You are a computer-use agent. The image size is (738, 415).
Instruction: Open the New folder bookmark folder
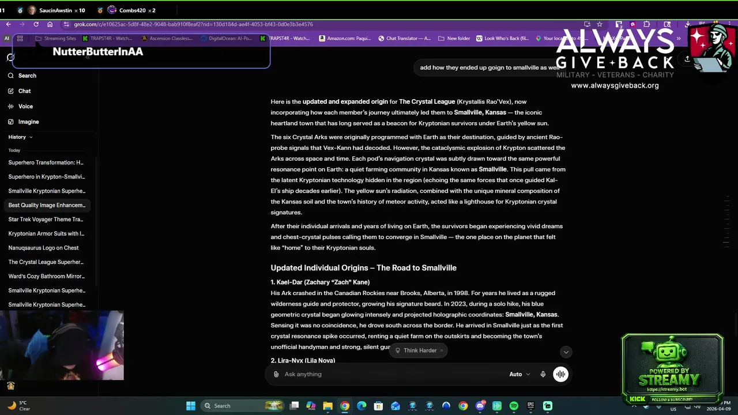(x=454, y=39)
